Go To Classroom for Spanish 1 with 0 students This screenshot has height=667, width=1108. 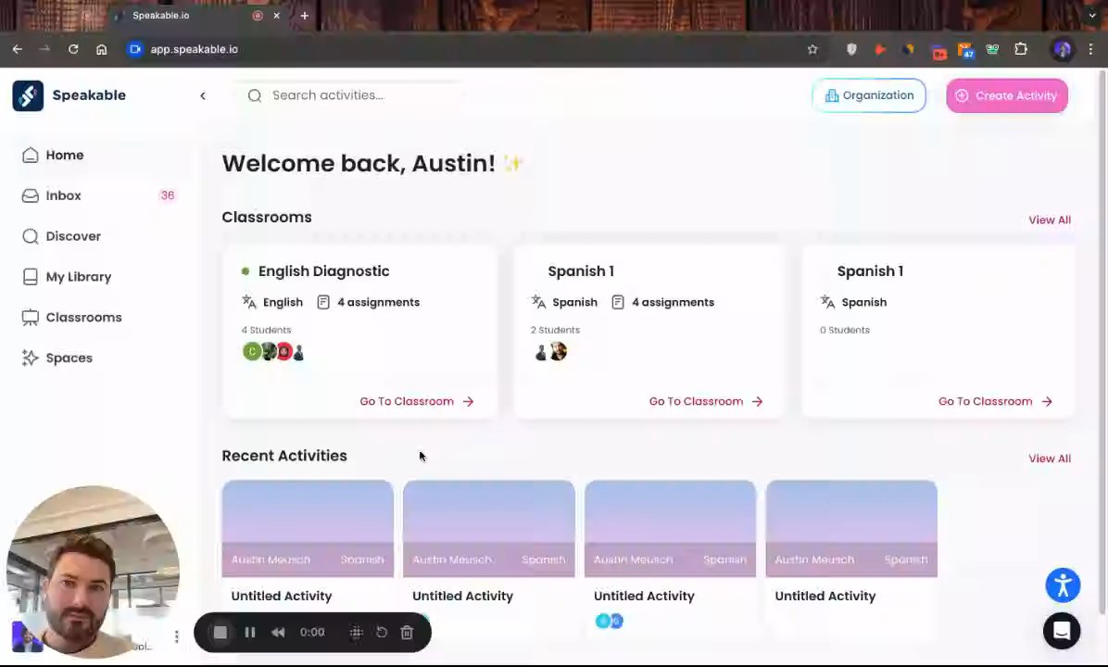pyautogui.click(x=996, y=401)
